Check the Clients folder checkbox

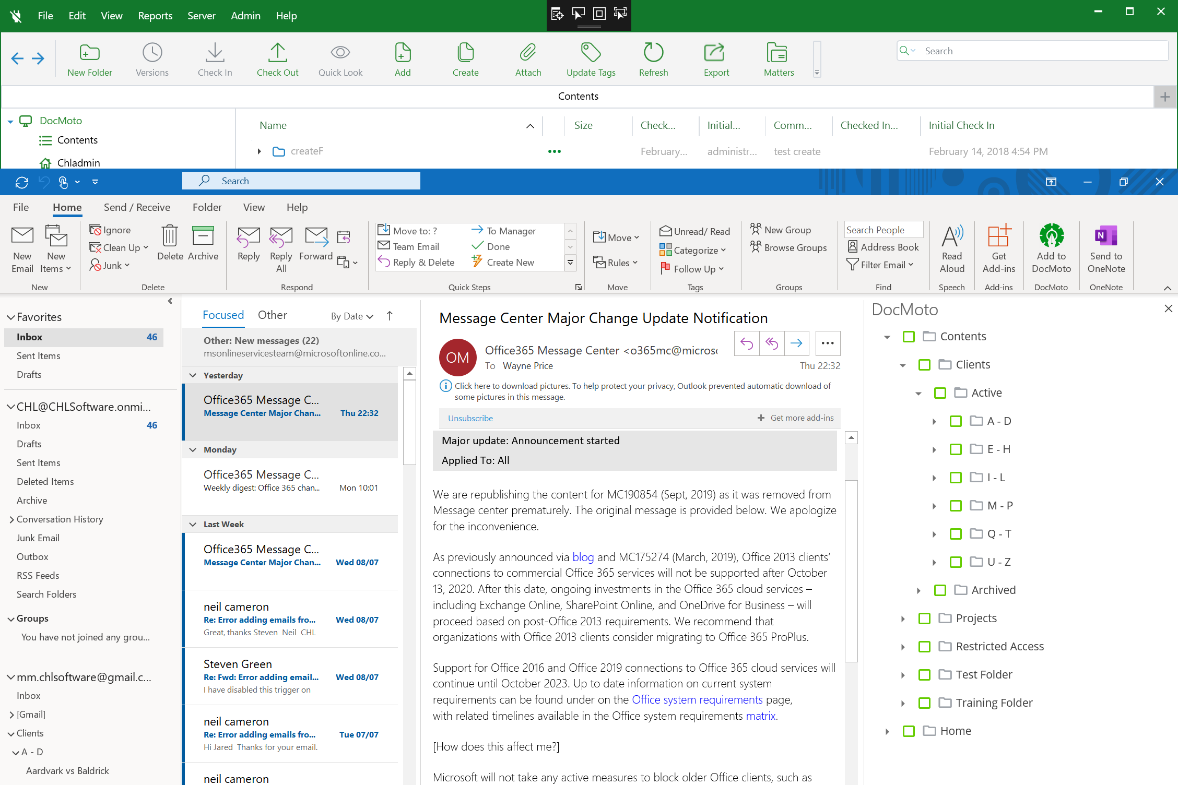[924, 365]
